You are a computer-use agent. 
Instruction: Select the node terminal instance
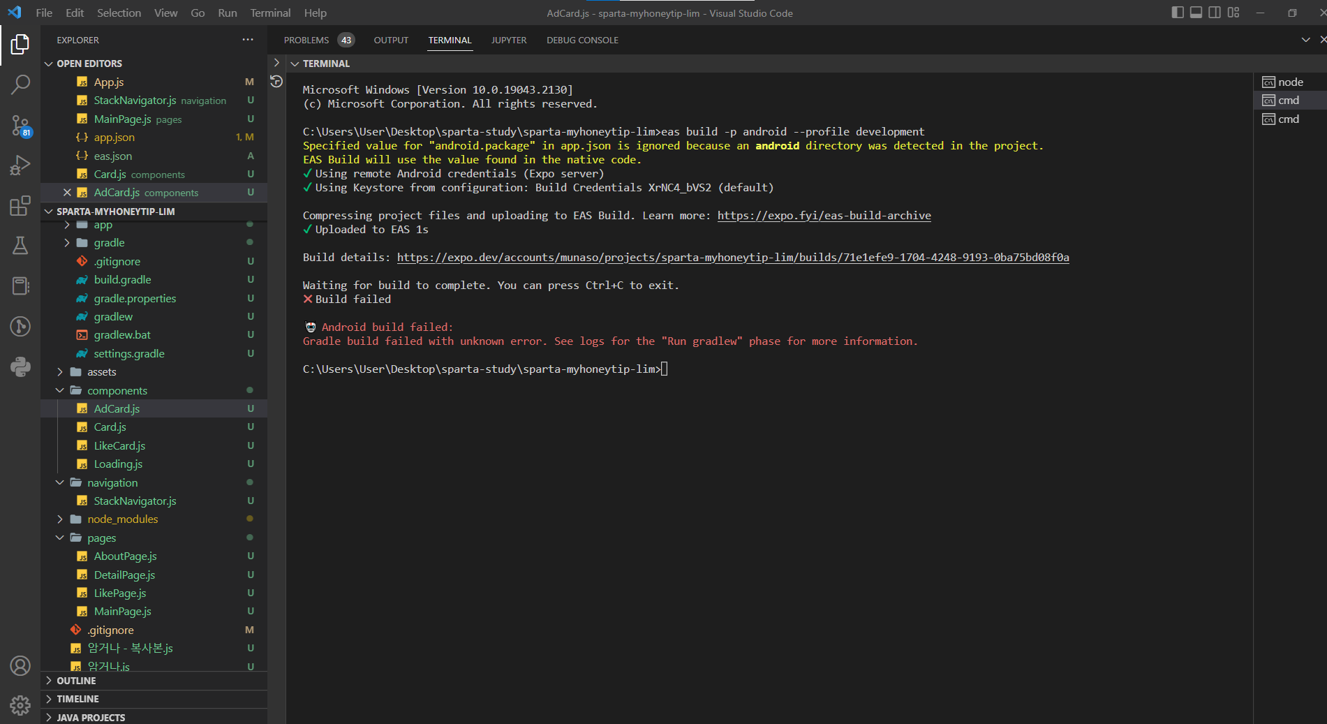pos(1290,82)
